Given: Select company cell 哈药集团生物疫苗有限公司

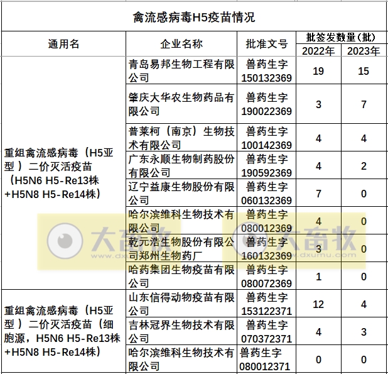Looking at the screenshot, I should [181, 276].
